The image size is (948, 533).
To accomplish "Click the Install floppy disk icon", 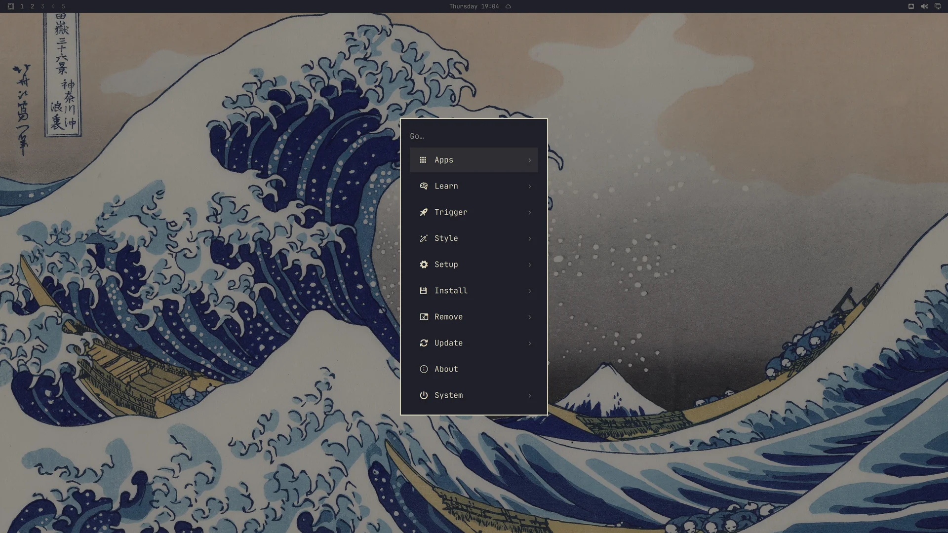I will (x=423, y=291).
